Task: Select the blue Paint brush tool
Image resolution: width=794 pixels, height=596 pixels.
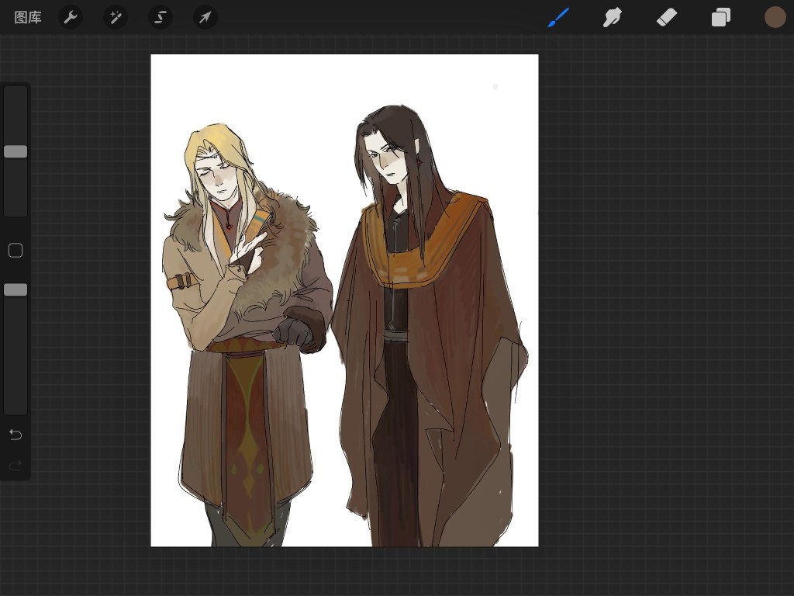Action: pyautogui.click(x=558, y=17)
